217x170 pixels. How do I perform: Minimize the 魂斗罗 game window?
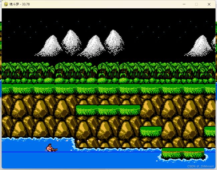(184, 4)
